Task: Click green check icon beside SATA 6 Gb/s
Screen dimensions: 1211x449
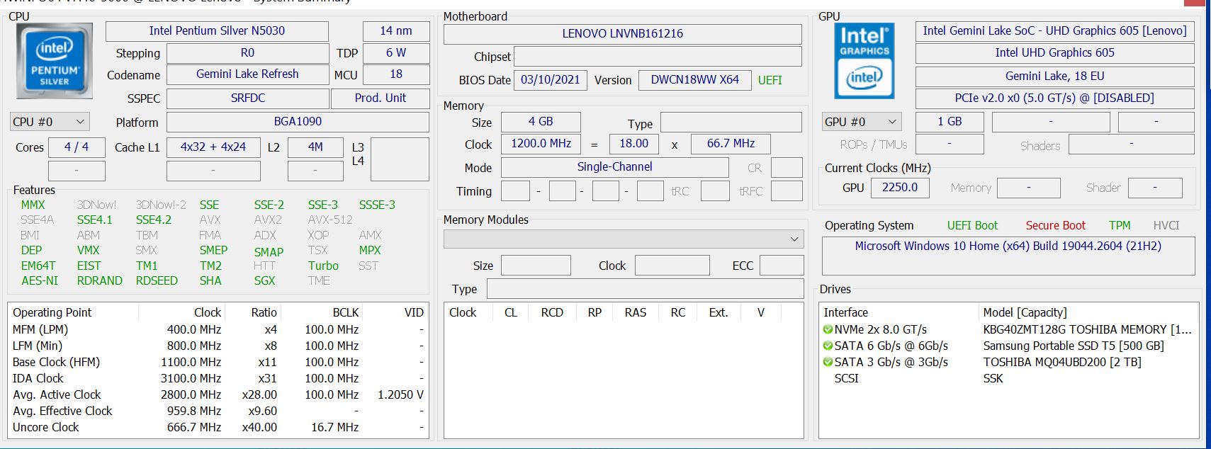Action: 828,346
